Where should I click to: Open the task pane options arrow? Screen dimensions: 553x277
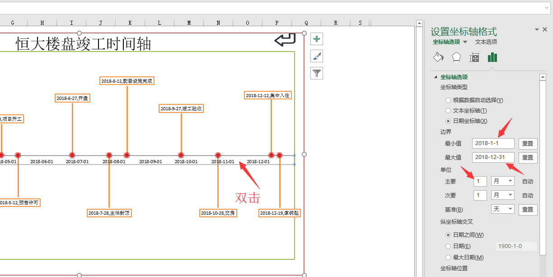537,29
